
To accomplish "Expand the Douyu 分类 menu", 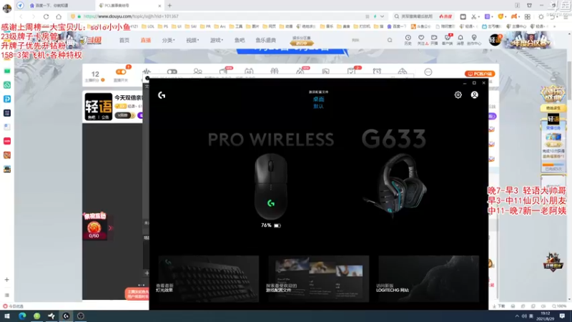I will tap(168, 40).
